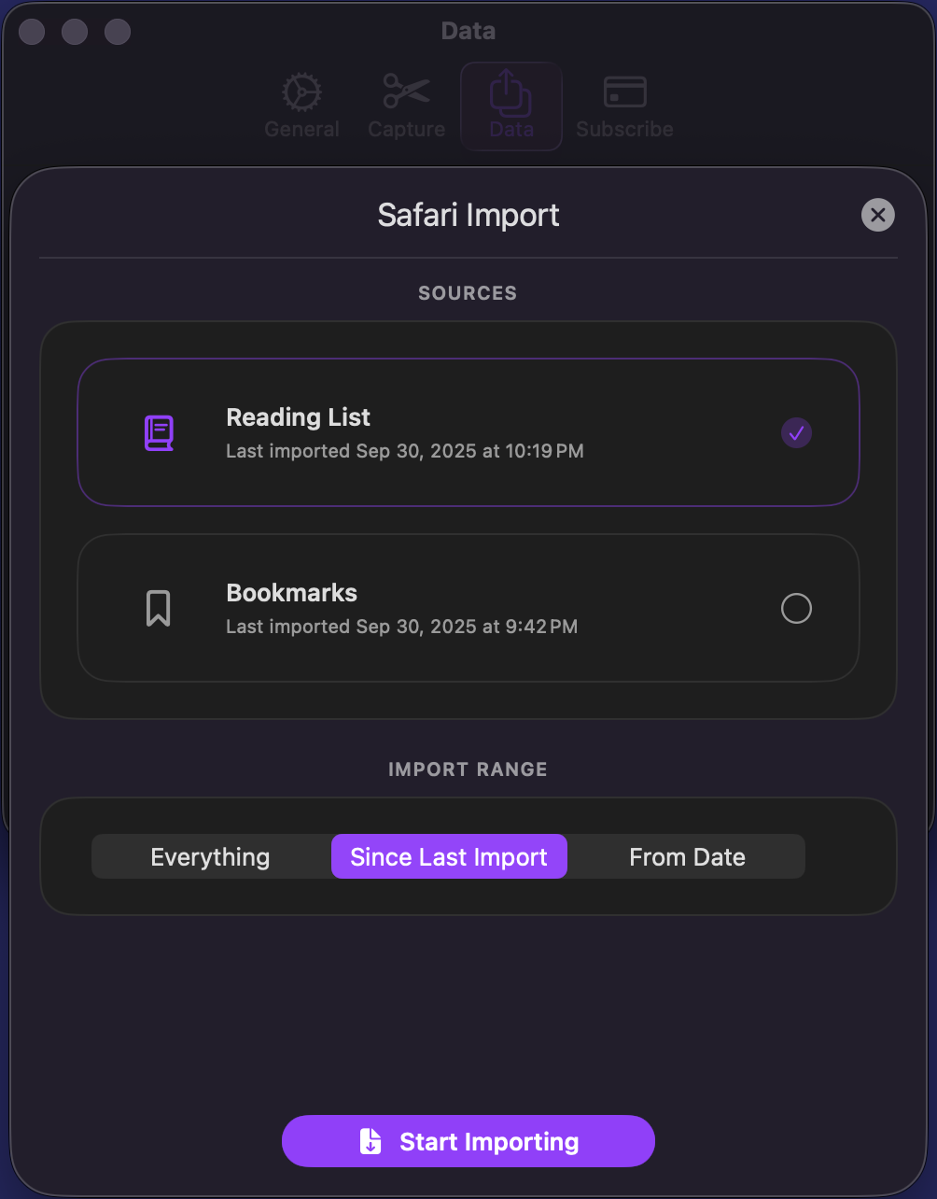The image size is (937, 1199).
Task: Close the Safari Import sheet
Action: 877,216
